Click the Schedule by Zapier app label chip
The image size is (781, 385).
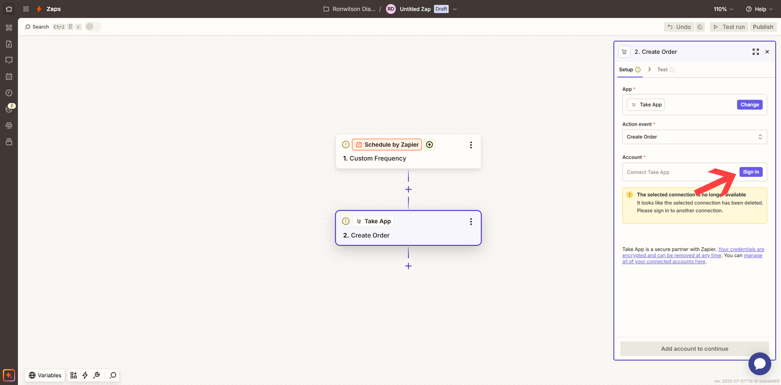387,145
